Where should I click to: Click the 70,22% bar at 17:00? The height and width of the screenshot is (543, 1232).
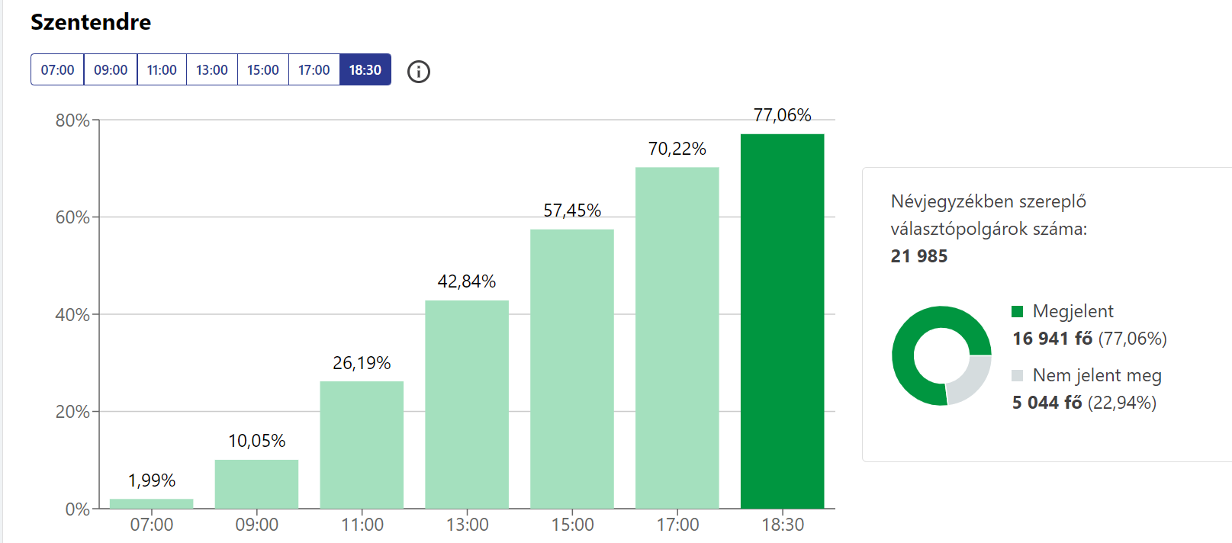(677, 338)
